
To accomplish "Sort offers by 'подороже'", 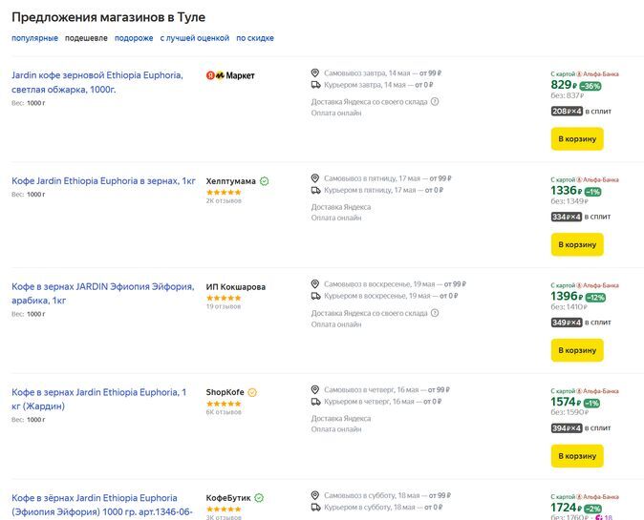I will (134, 38).
